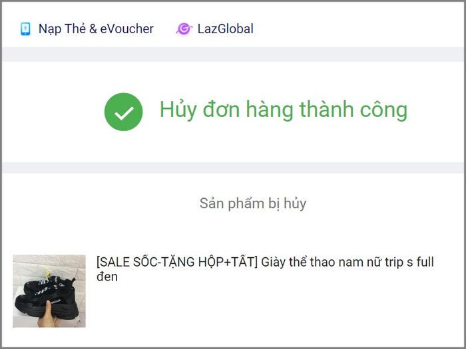Click the phone top-up icon beside Nạp Thẻ
This screenshot has width=466, height=349.
click(25, 29)
